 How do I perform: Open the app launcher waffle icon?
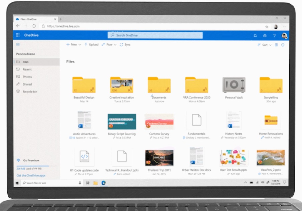pos(18,35)
